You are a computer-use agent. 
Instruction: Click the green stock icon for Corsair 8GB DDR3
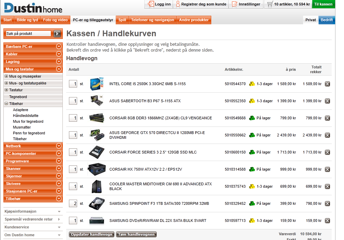252,118
